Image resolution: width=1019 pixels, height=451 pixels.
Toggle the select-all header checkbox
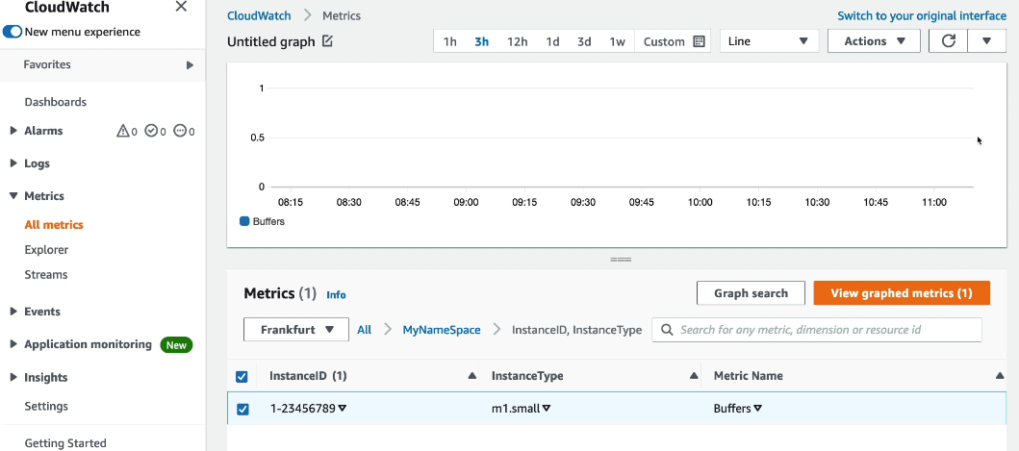point(242,376)
